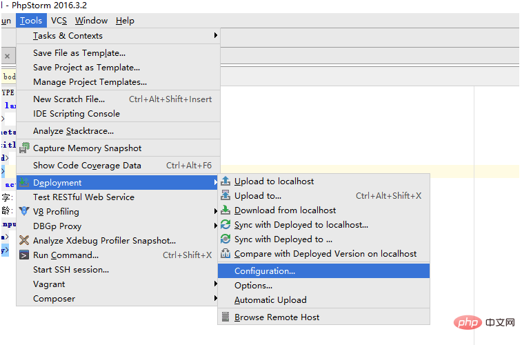
Task: Click the Download from localhost icon
Action: click(x=225, y=210)
